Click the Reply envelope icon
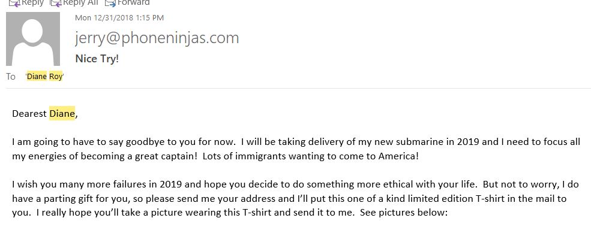 click(14, 3)
